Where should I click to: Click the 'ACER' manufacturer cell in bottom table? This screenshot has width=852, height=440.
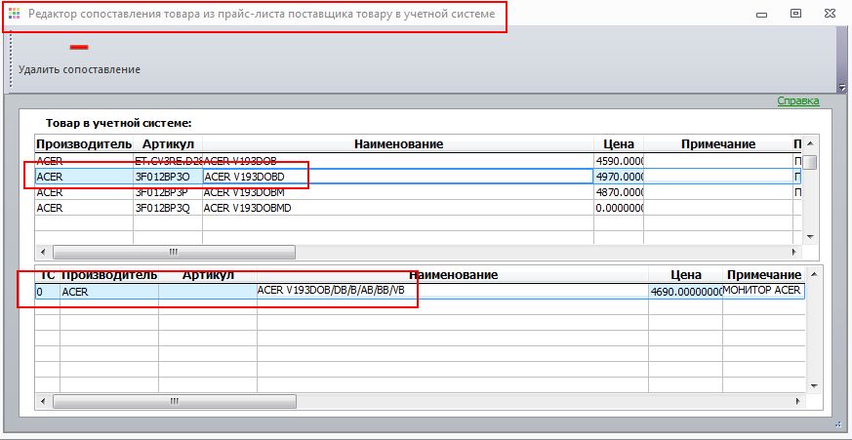coord(108,292)
